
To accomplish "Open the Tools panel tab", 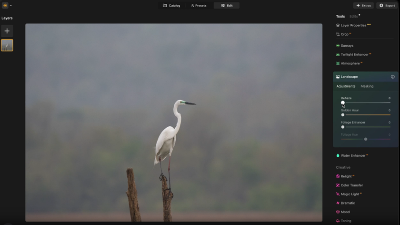I will [x=340, y=16].
